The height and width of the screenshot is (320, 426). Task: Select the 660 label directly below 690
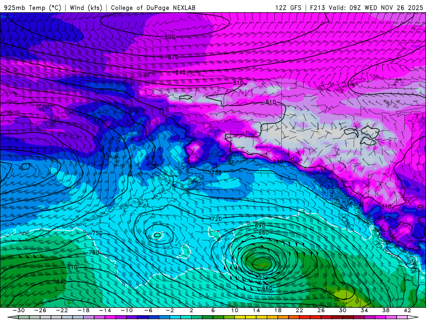pyautogui.click(x=263, y=233)
